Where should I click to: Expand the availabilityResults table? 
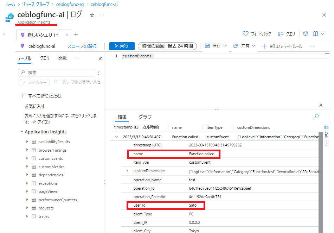(x=27, y=142)
